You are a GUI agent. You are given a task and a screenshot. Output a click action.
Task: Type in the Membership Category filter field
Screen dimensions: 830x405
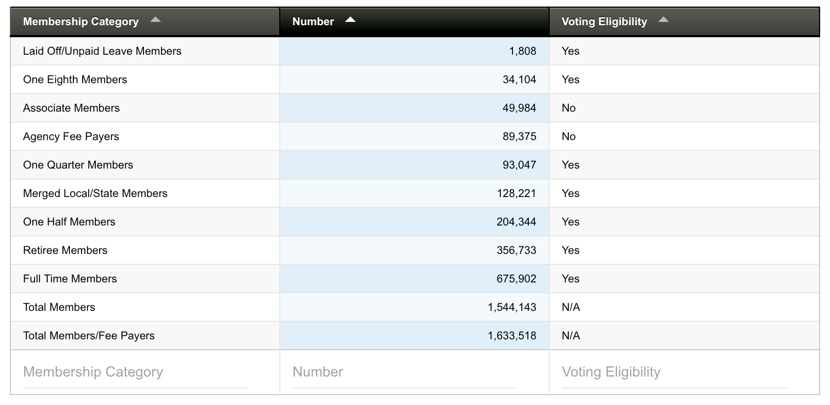(x=135, y=372)
